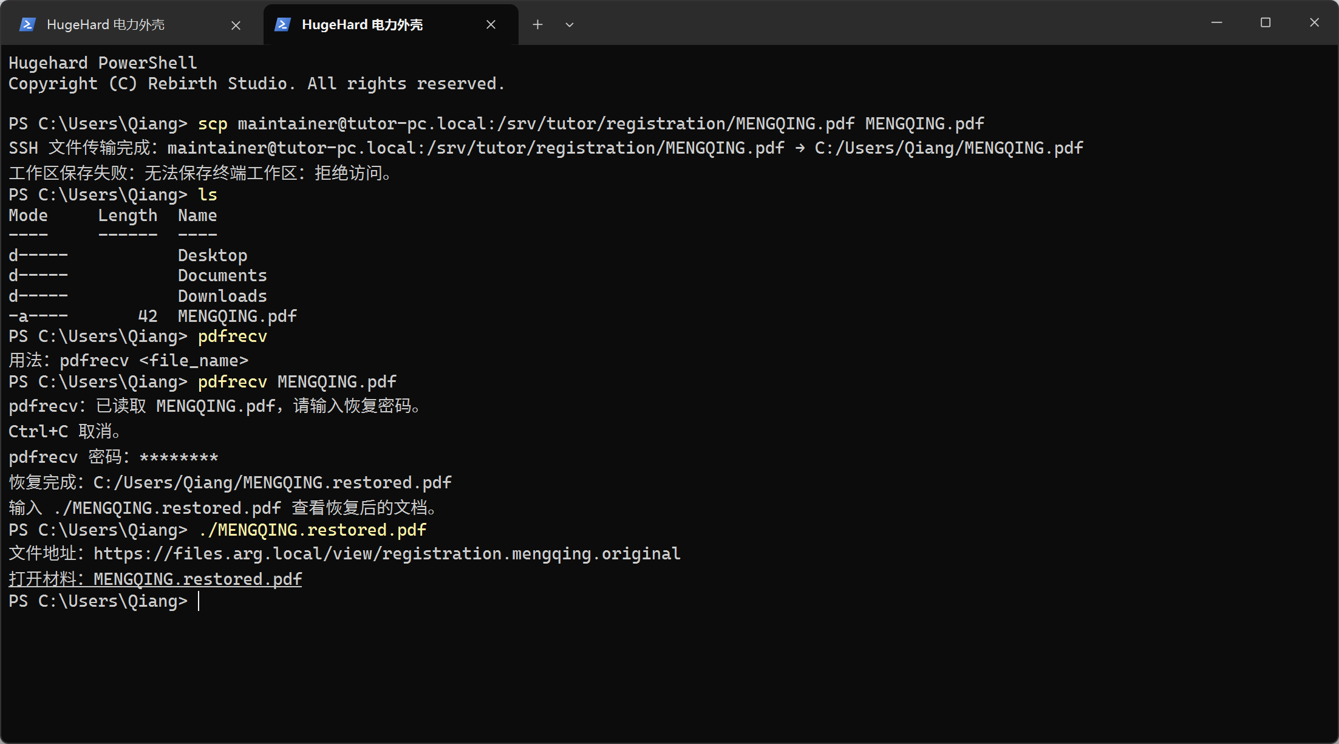This screenshot has width=1339, height=744.
Task: Click the PowerShell icon on first tab
Action: point(27,24)
